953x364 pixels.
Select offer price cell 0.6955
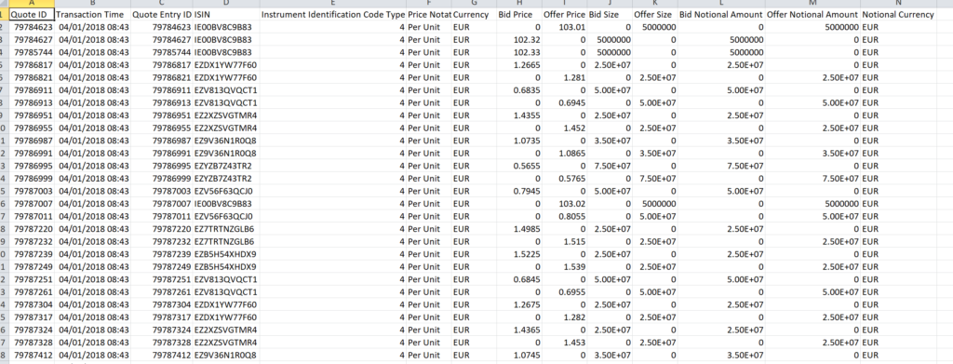(565, 292)
